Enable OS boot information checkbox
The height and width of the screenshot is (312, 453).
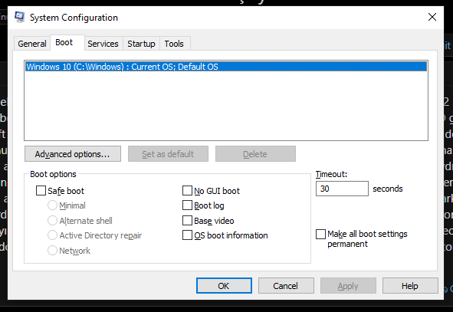(187, 235)
